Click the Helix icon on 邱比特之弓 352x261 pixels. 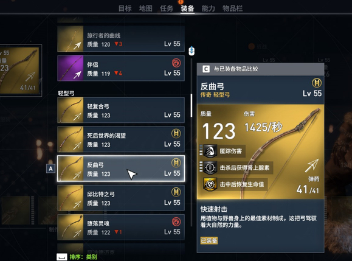[176, 192]
